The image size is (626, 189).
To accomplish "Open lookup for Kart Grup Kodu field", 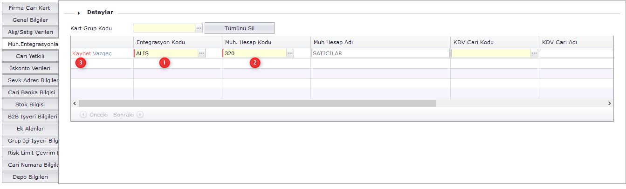I will [199, 28].
